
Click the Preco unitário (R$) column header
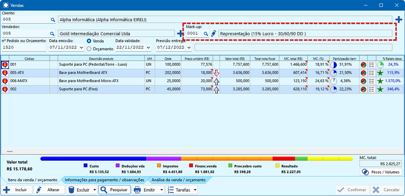click(197, 58)
